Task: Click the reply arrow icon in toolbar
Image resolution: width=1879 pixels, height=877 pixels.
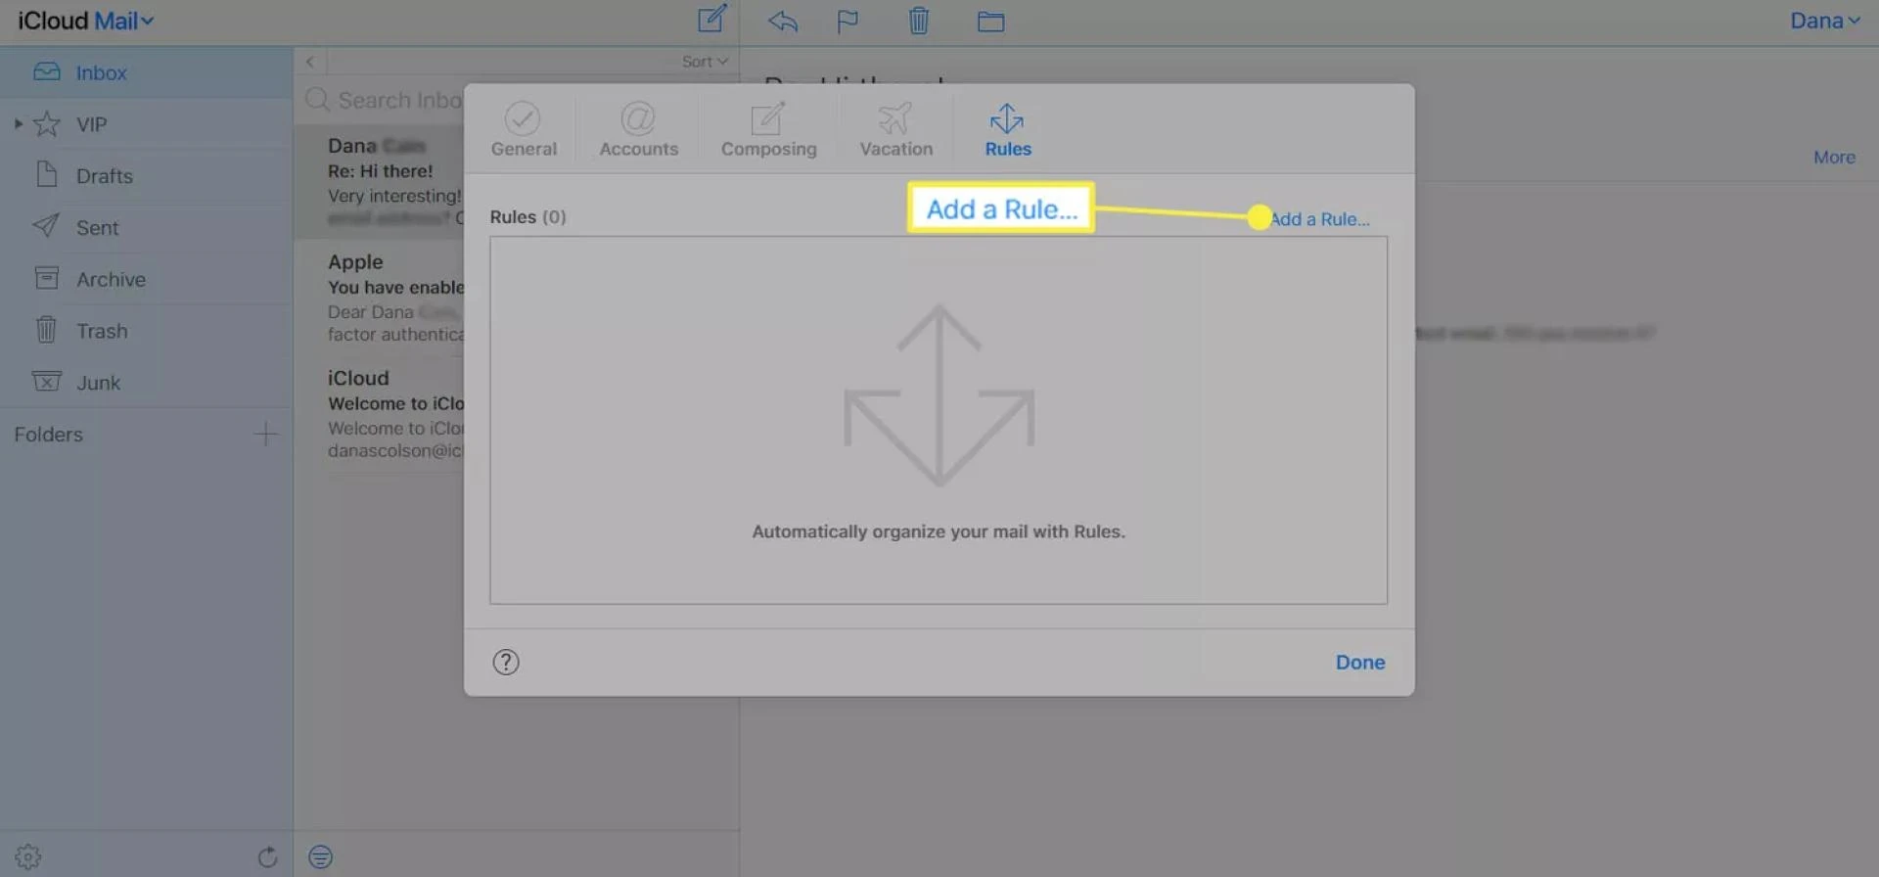Action: [783, 21]
